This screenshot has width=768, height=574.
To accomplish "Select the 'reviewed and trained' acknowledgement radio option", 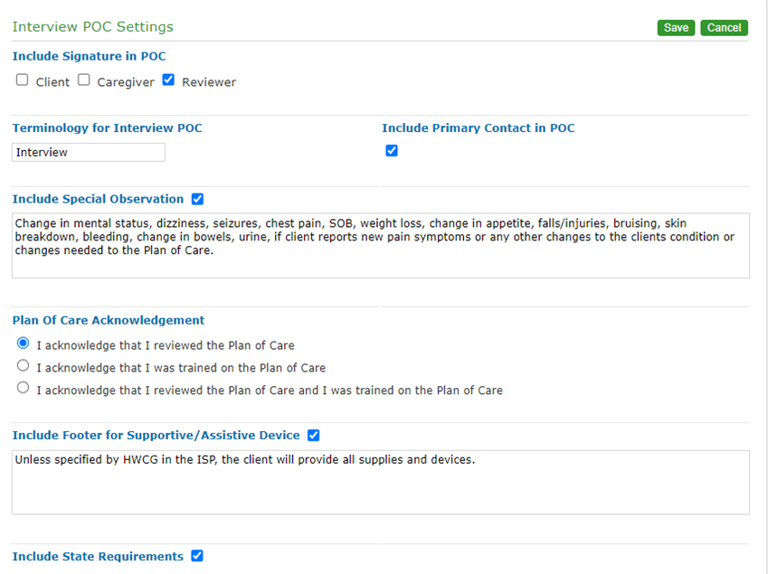I will 24,389.
